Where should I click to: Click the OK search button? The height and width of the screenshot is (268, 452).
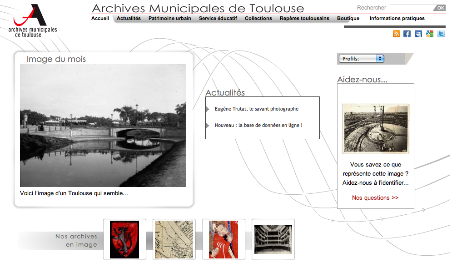click(x=440, y=8)
